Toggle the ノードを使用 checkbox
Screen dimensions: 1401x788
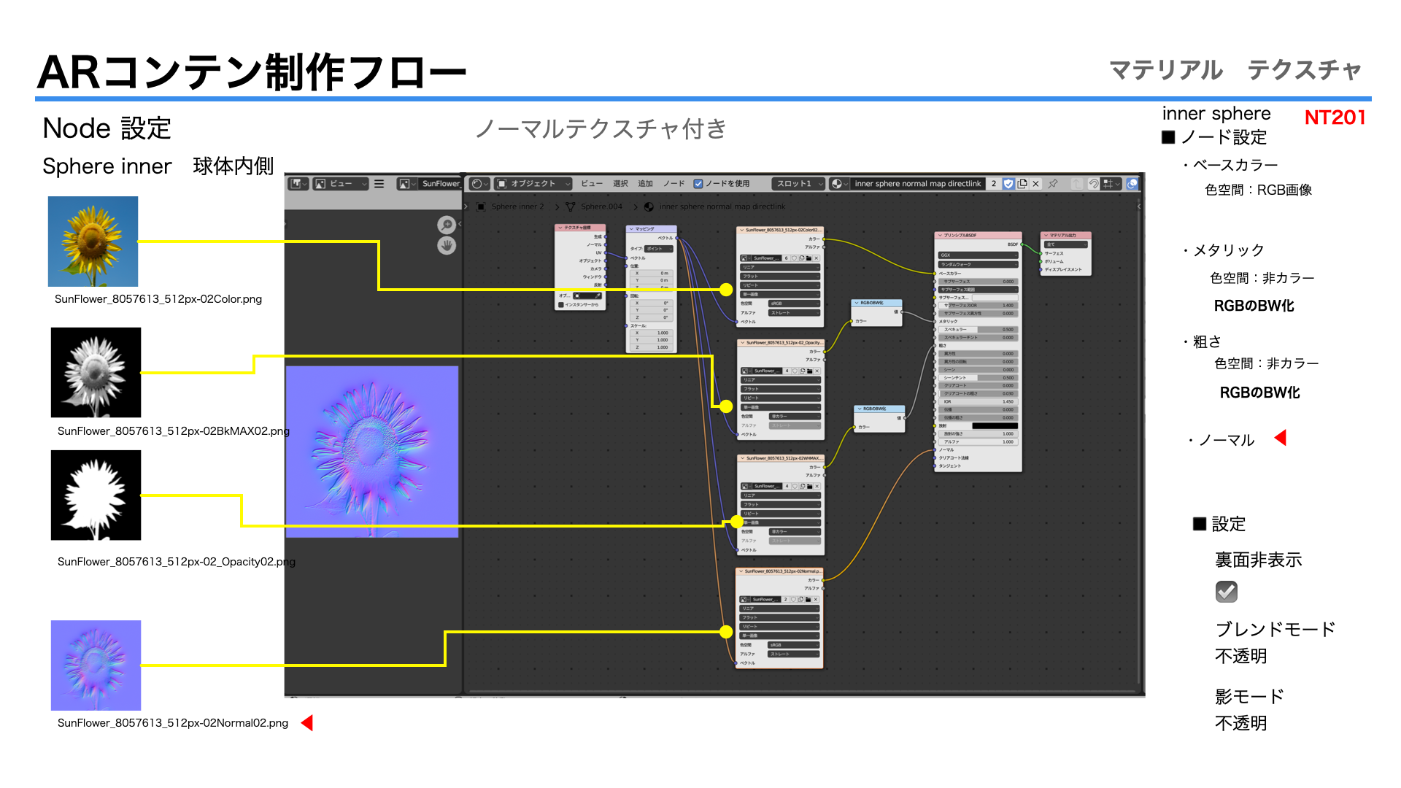(x=698, y=184)
